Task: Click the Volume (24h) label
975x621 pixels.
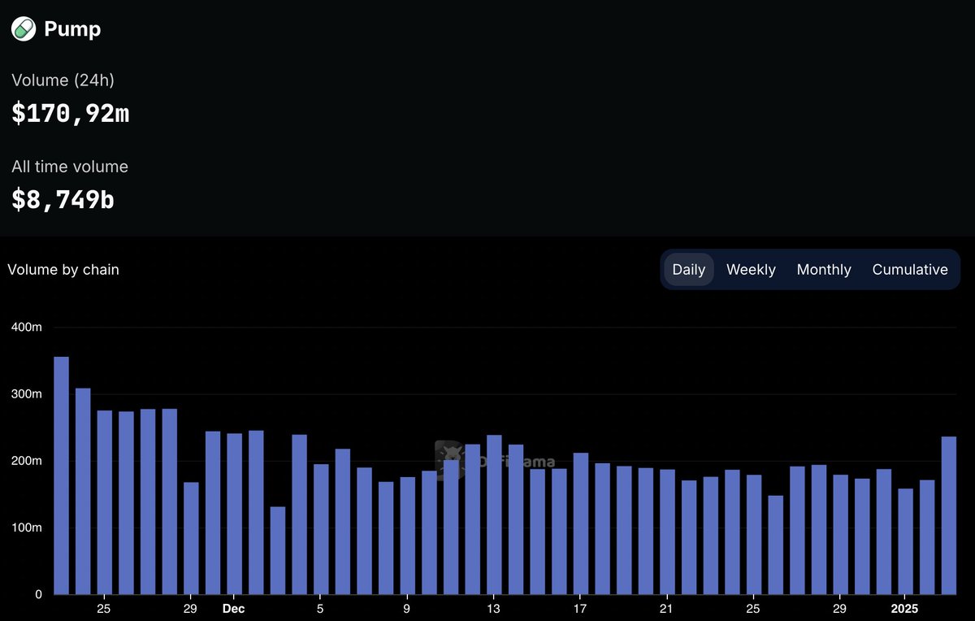Action: click(63, 80)
